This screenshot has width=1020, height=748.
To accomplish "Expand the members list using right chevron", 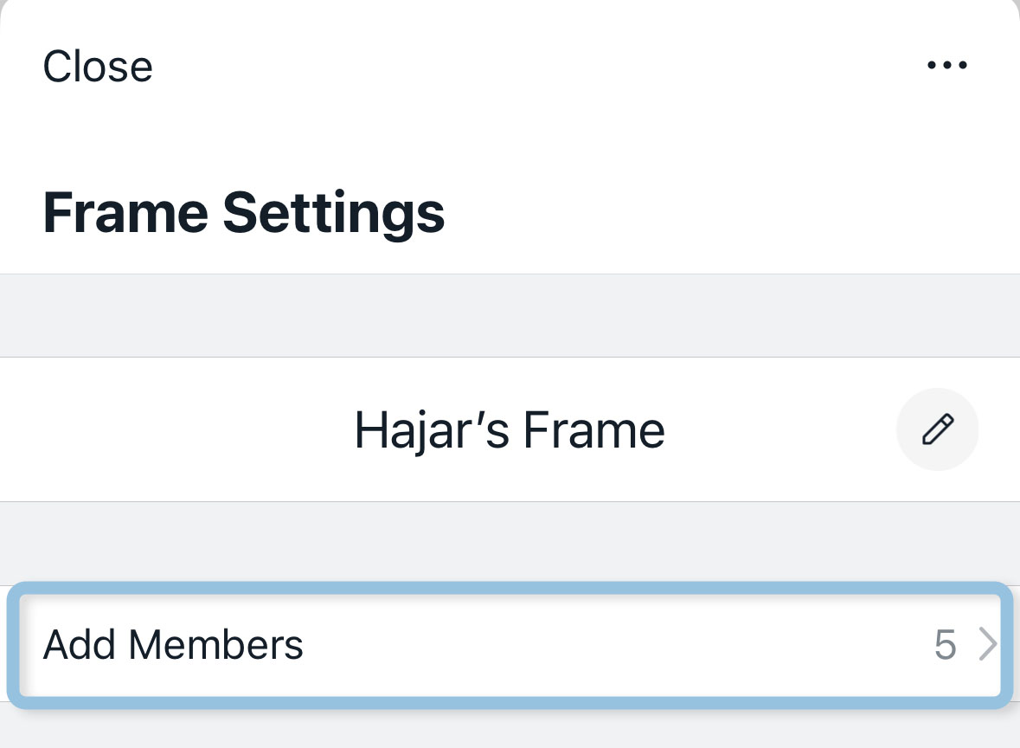I will 988,645.
